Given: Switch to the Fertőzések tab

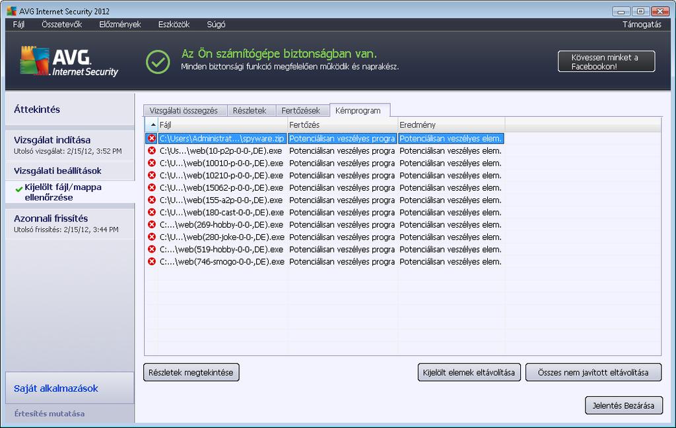Looking at the screenshot, I should (x=301, y=111).
